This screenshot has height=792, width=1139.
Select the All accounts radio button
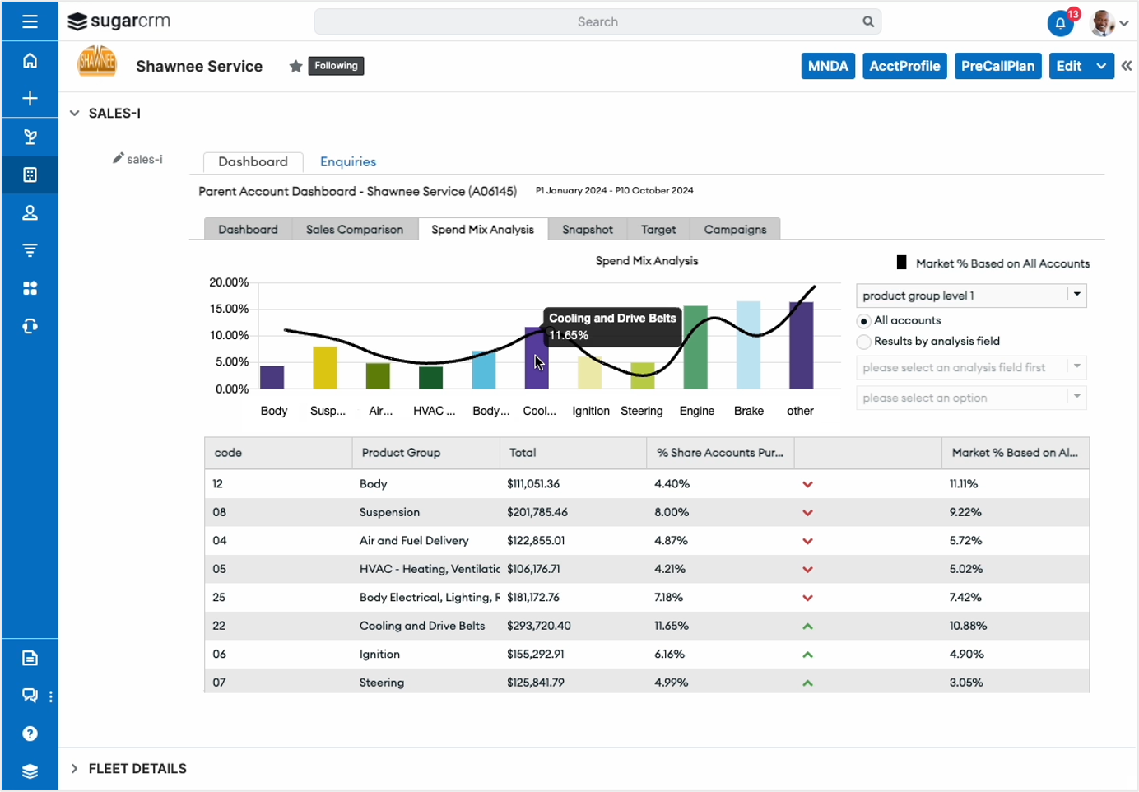[863, 321]
